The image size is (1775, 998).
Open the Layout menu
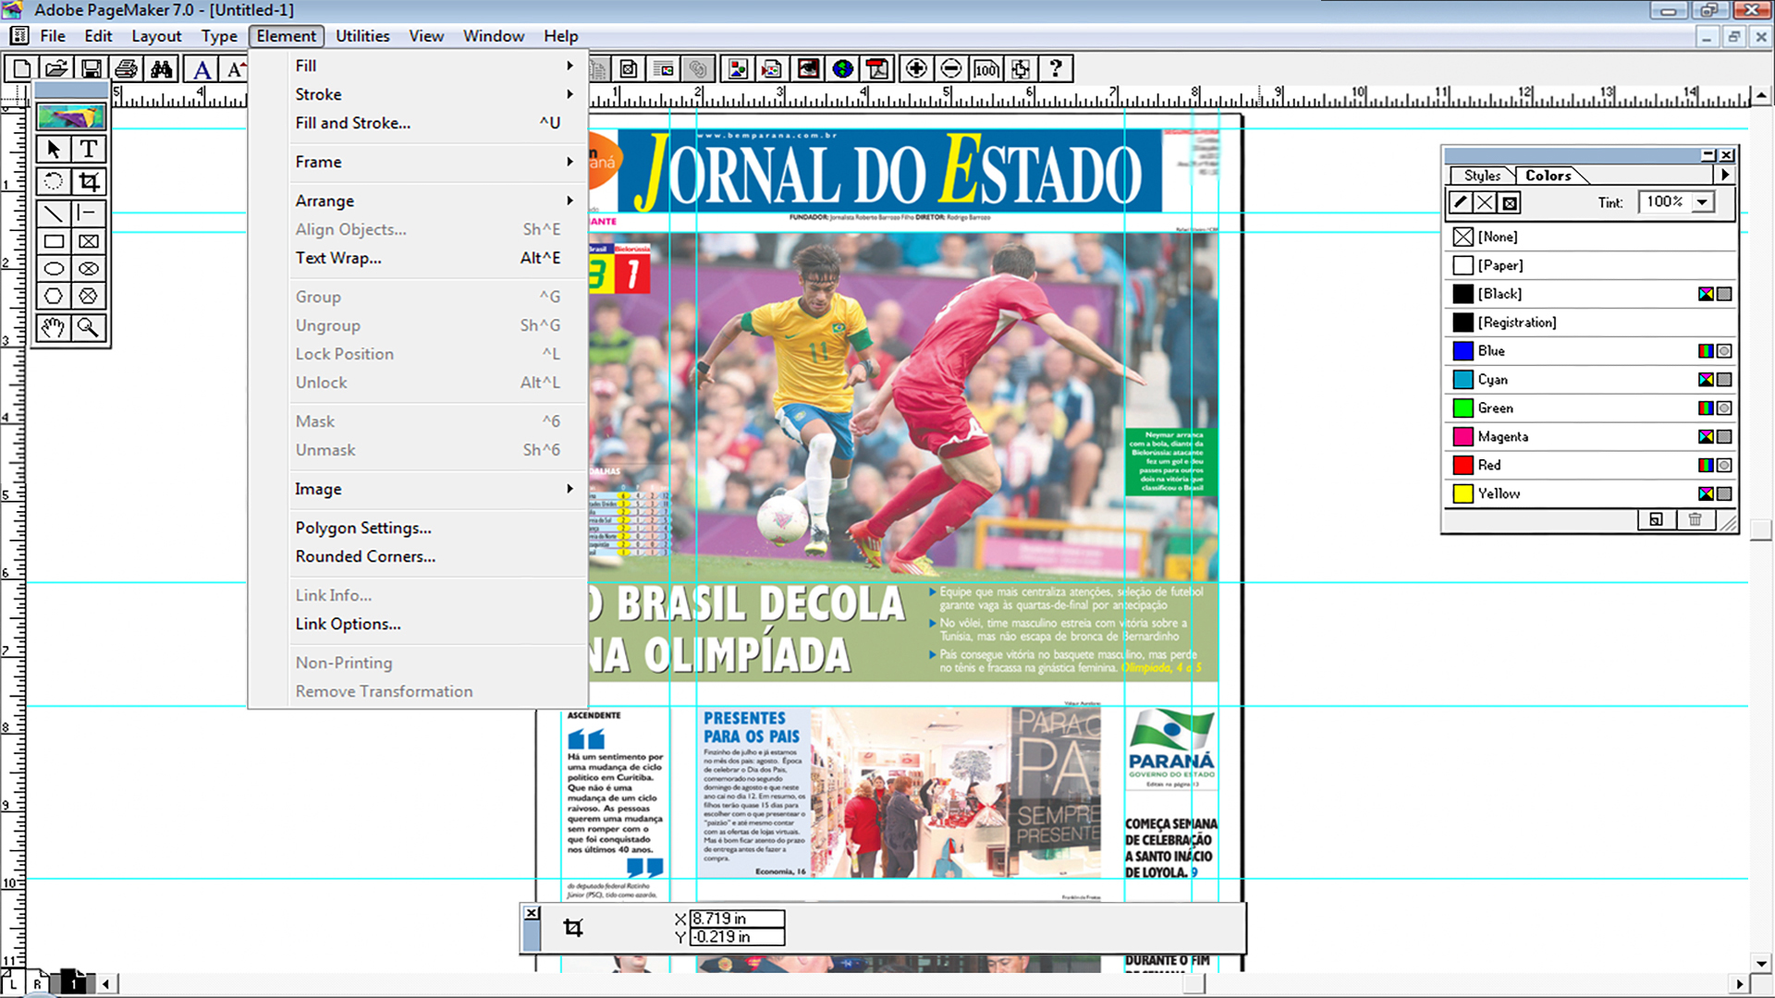[156, 36]
